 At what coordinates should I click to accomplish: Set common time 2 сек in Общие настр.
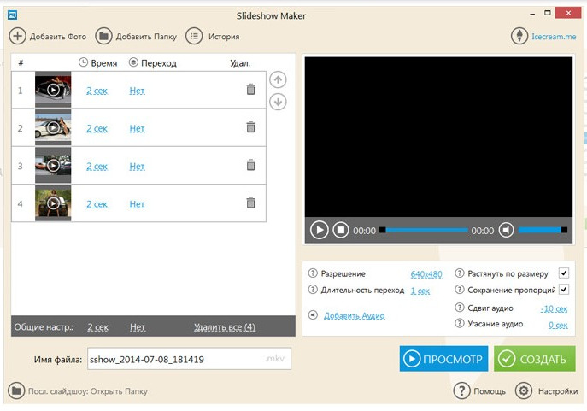(98, 327)
